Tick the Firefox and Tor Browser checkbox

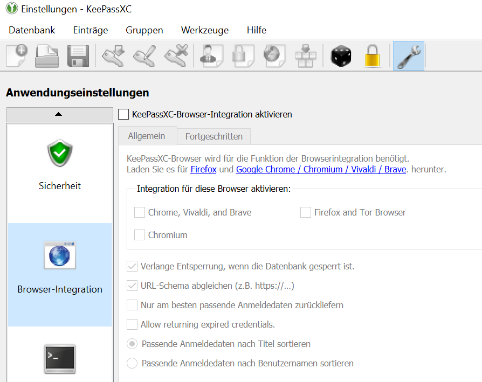pyautogui.click(x=306, y=212)
